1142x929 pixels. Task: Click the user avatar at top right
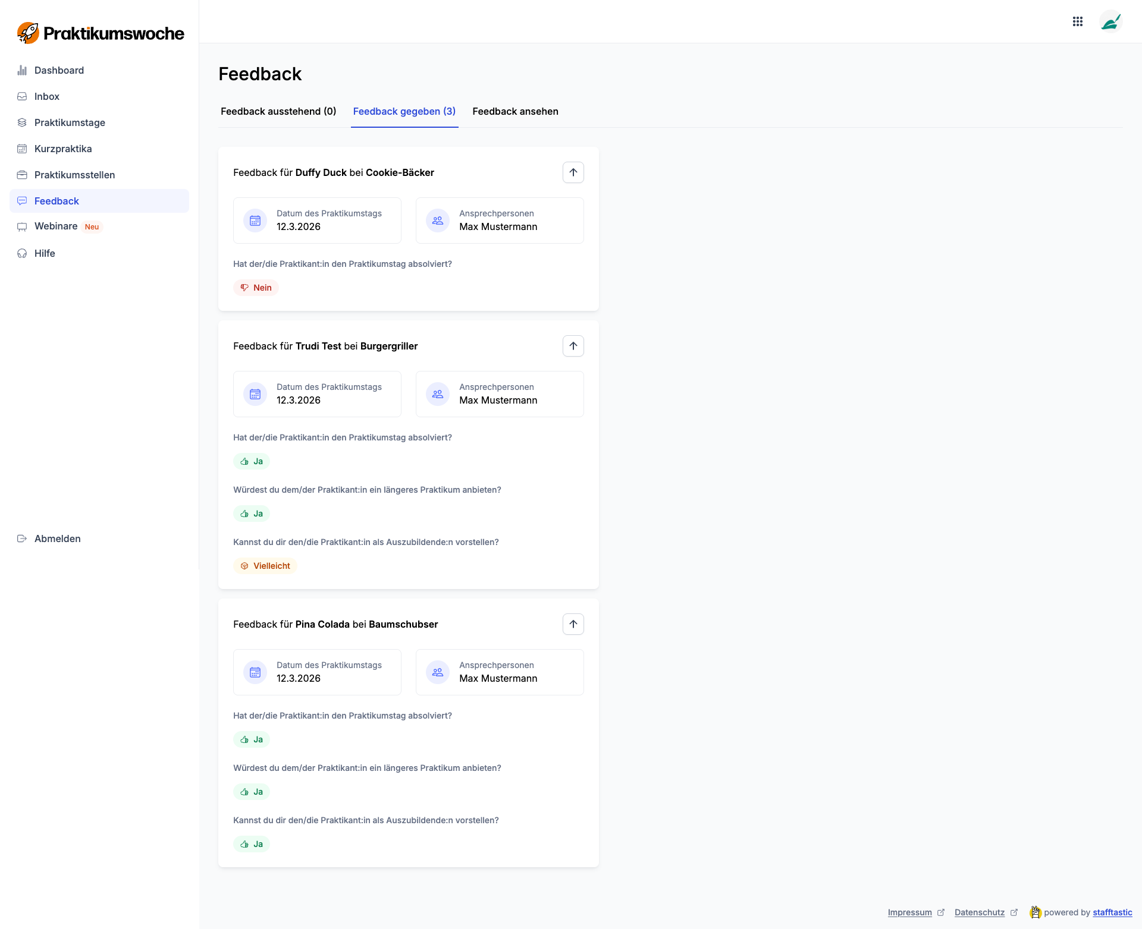click(x=1110, y=22)
